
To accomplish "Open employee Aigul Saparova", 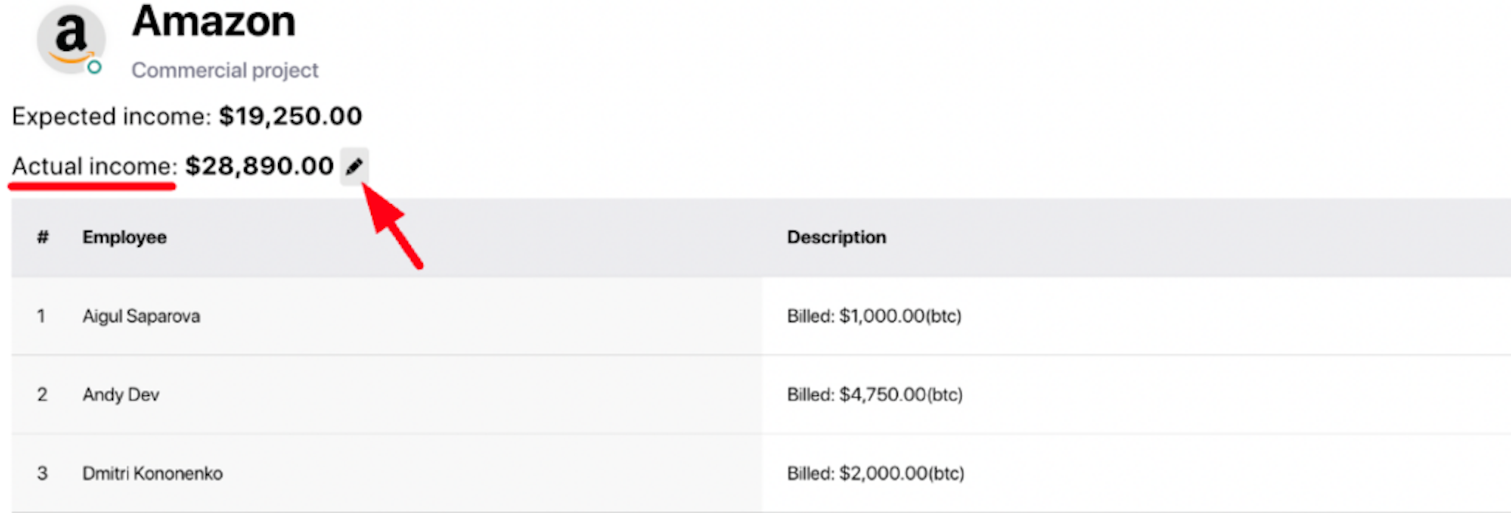I will 142,316.
